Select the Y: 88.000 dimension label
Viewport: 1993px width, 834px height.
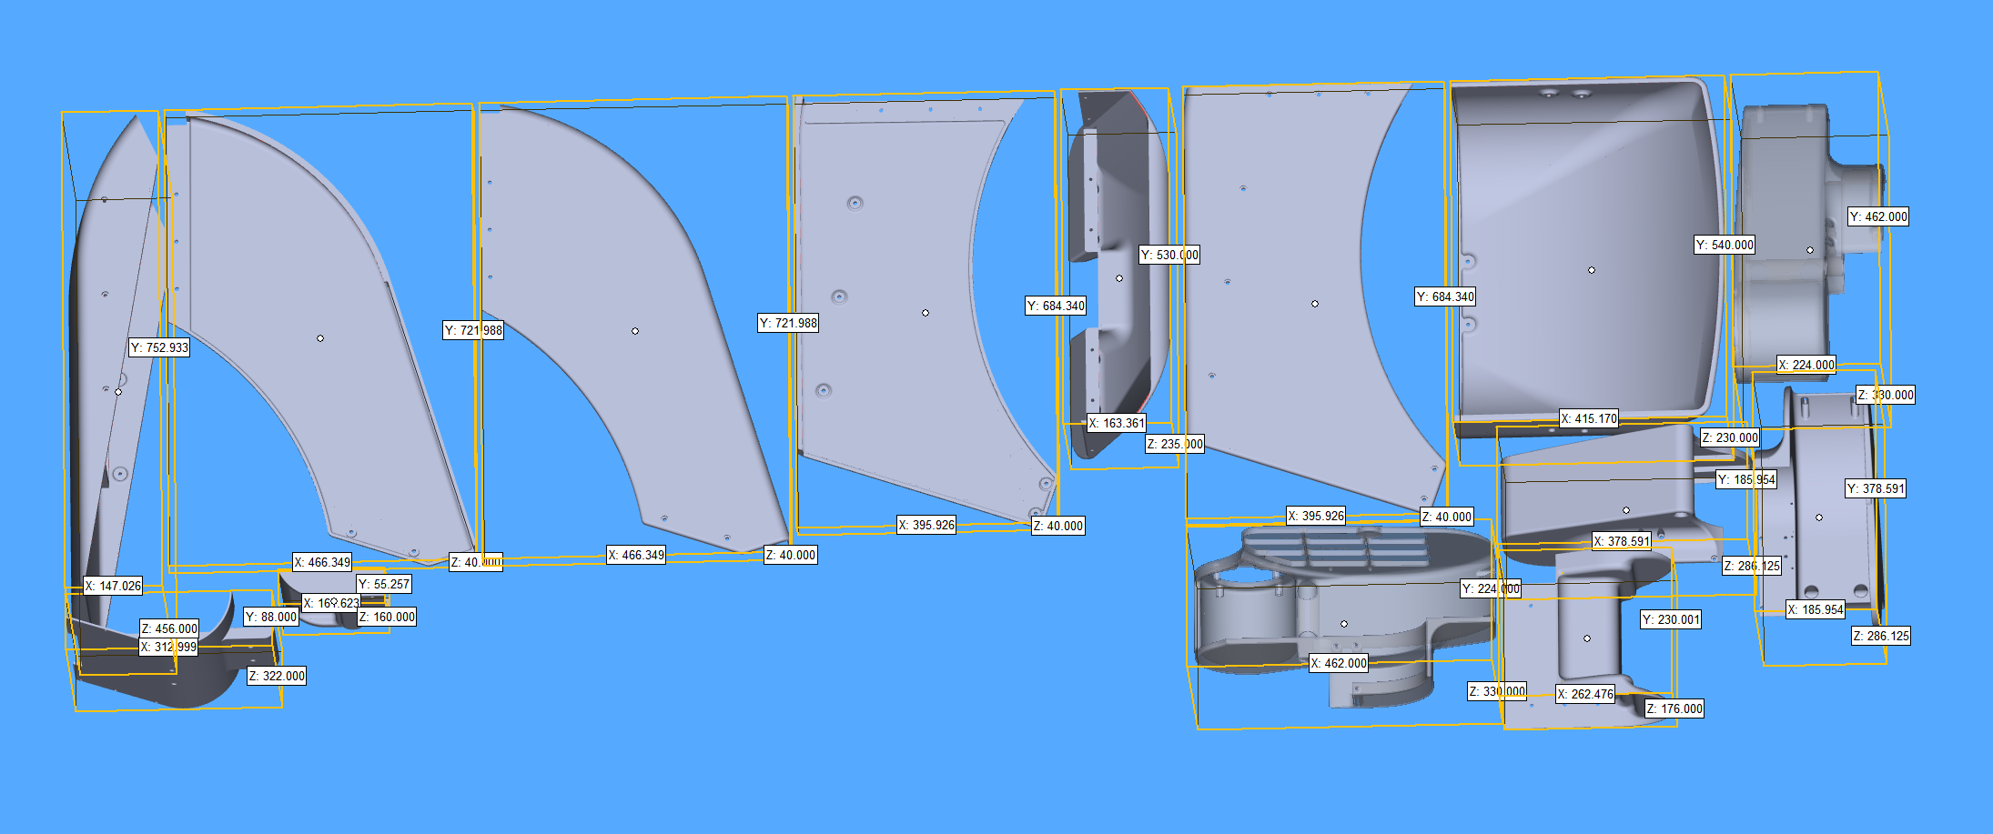[x=271, y=617]
